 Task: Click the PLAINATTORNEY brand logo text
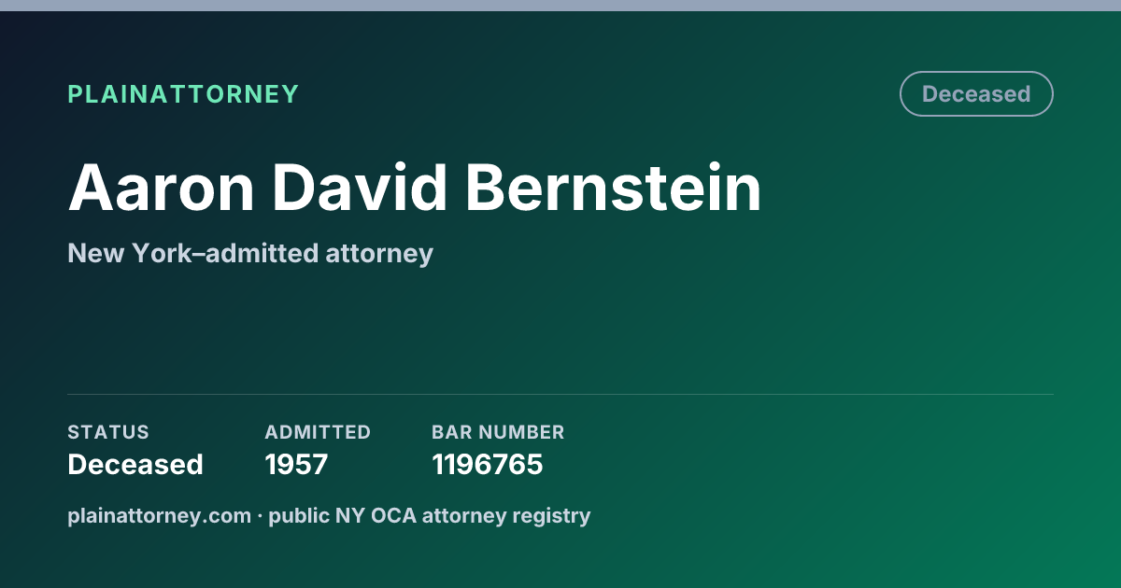pos(183,94)
